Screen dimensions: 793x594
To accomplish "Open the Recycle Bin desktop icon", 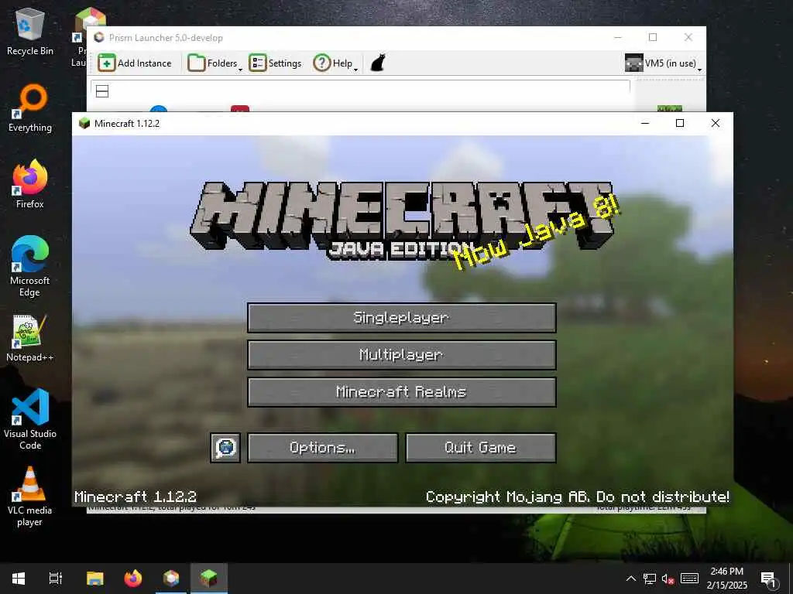I will [30, 32].
